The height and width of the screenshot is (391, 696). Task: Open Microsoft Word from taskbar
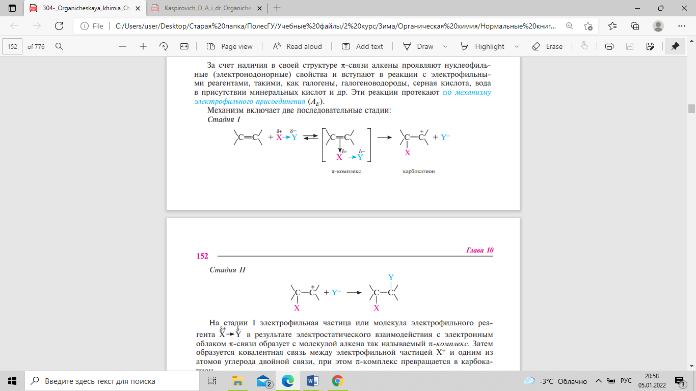(x=312, y=381)
